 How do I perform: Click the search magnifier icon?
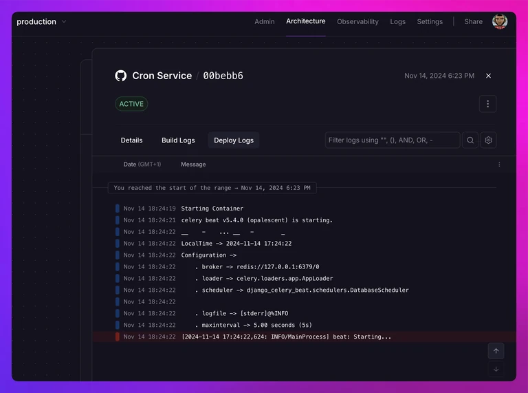tap(470, 140)
